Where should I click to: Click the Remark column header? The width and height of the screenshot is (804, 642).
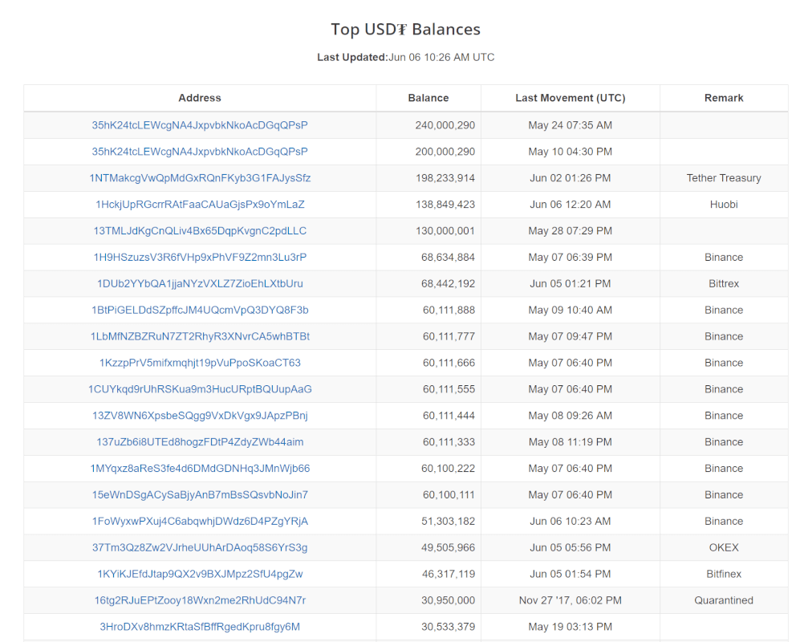[724, 98]
